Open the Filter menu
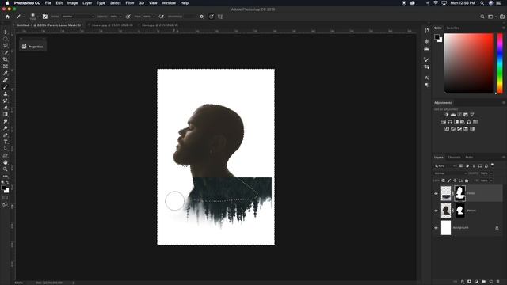The height and width of the screenshot is (285, 507). click(x=130, y=3)
